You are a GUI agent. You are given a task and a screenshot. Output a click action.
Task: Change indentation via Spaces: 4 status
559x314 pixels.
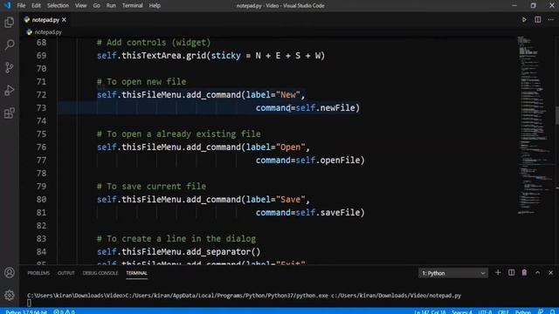tap(462, 311)
